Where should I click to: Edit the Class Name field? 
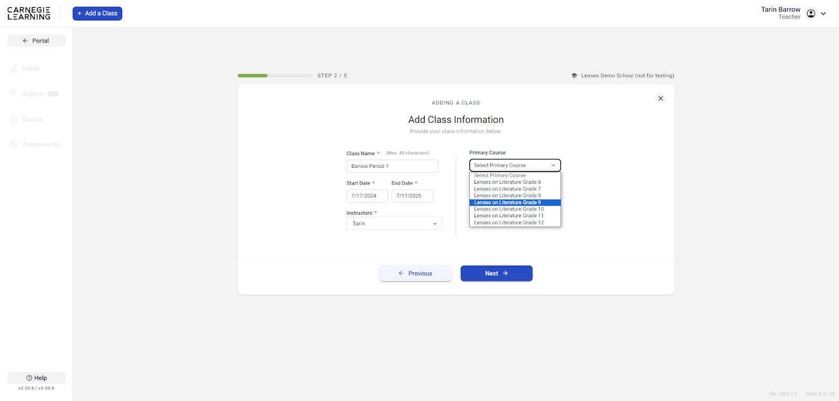[392, 166]
